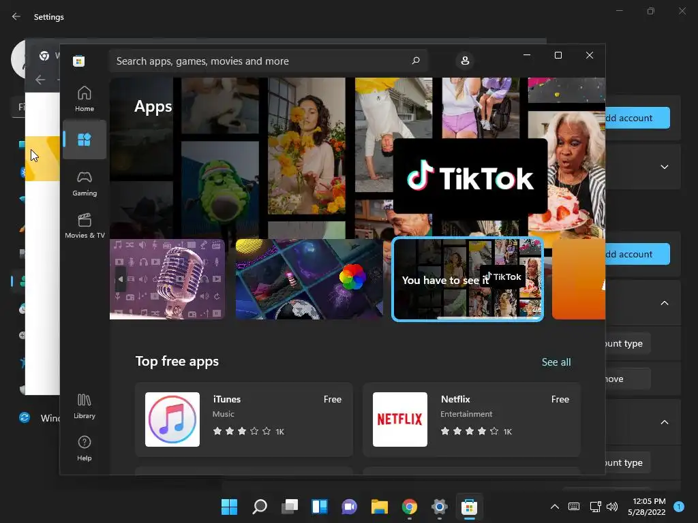
Task: Open Windows Update in Settings sidebar
Action: click(39, 418)
